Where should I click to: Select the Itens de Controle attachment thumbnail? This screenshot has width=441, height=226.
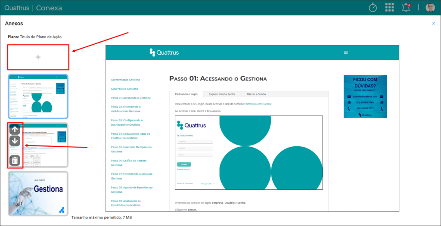38,145
